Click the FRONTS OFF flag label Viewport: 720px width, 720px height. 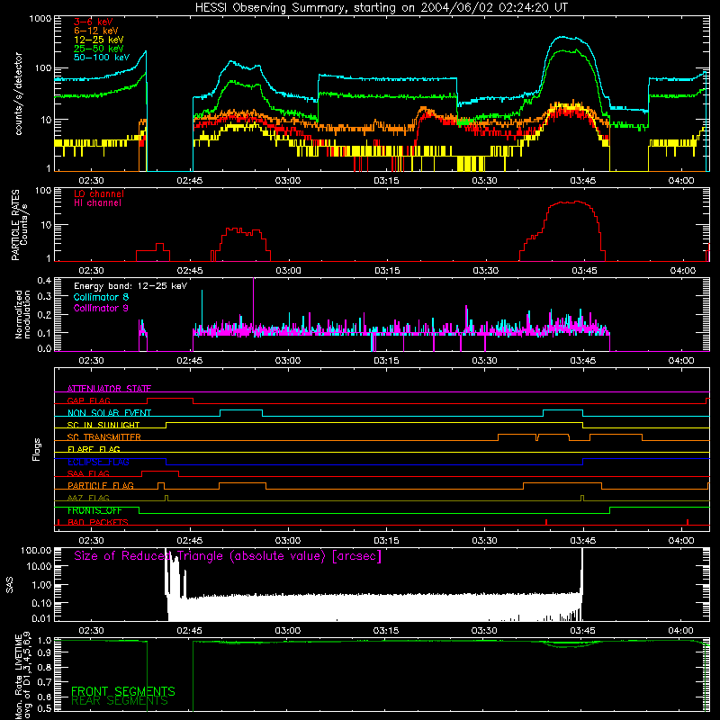coord(94,510)
